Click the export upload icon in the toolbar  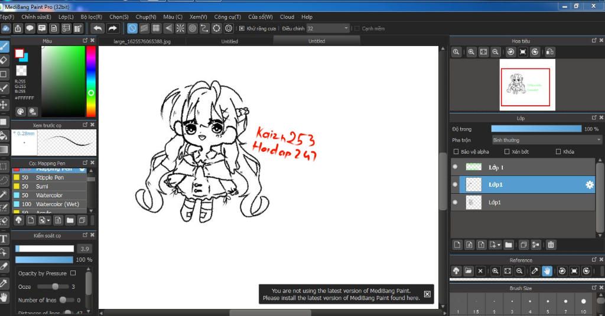pyautogui.click(x=18, y=28)
